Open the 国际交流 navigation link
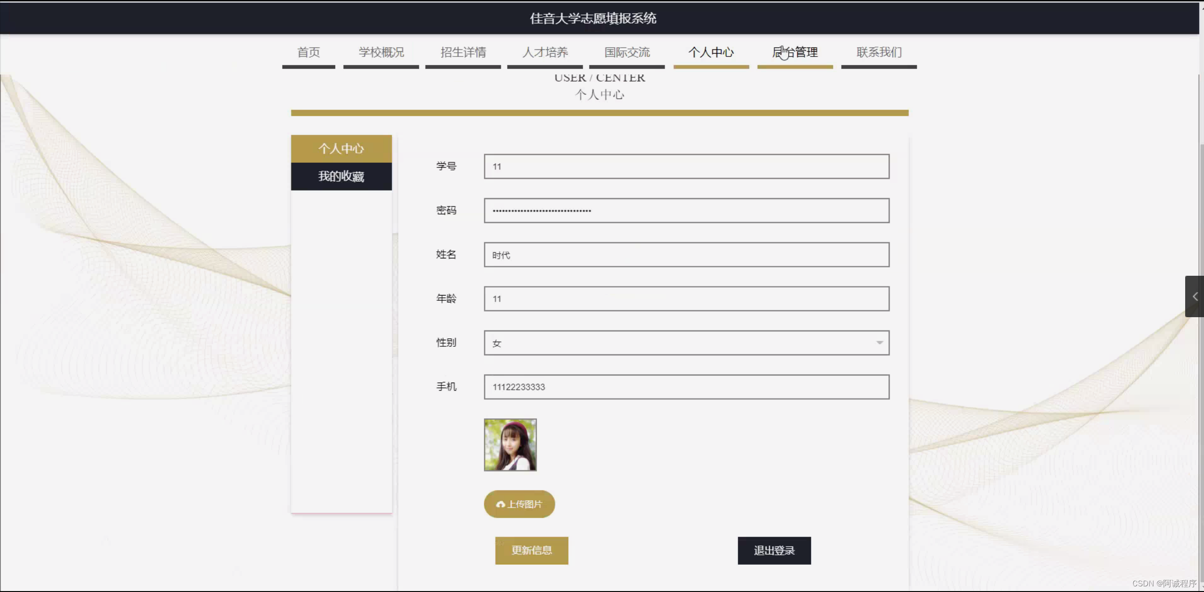This screenshot has height=592, width=1204. 627,53
